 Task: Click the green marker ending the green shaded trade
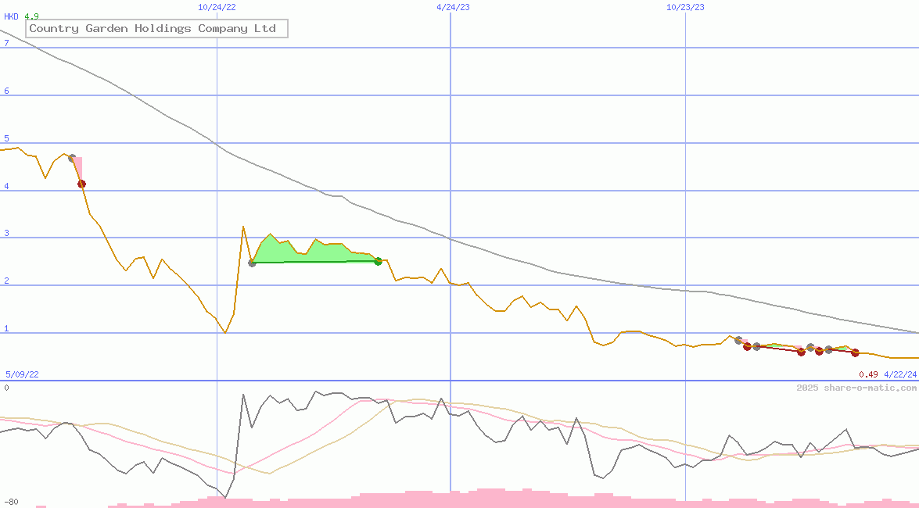(378, 261)
